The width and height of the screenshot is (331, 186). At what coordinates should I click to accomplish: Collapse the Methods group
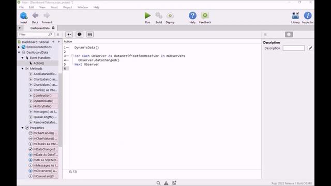pos(22,69)
